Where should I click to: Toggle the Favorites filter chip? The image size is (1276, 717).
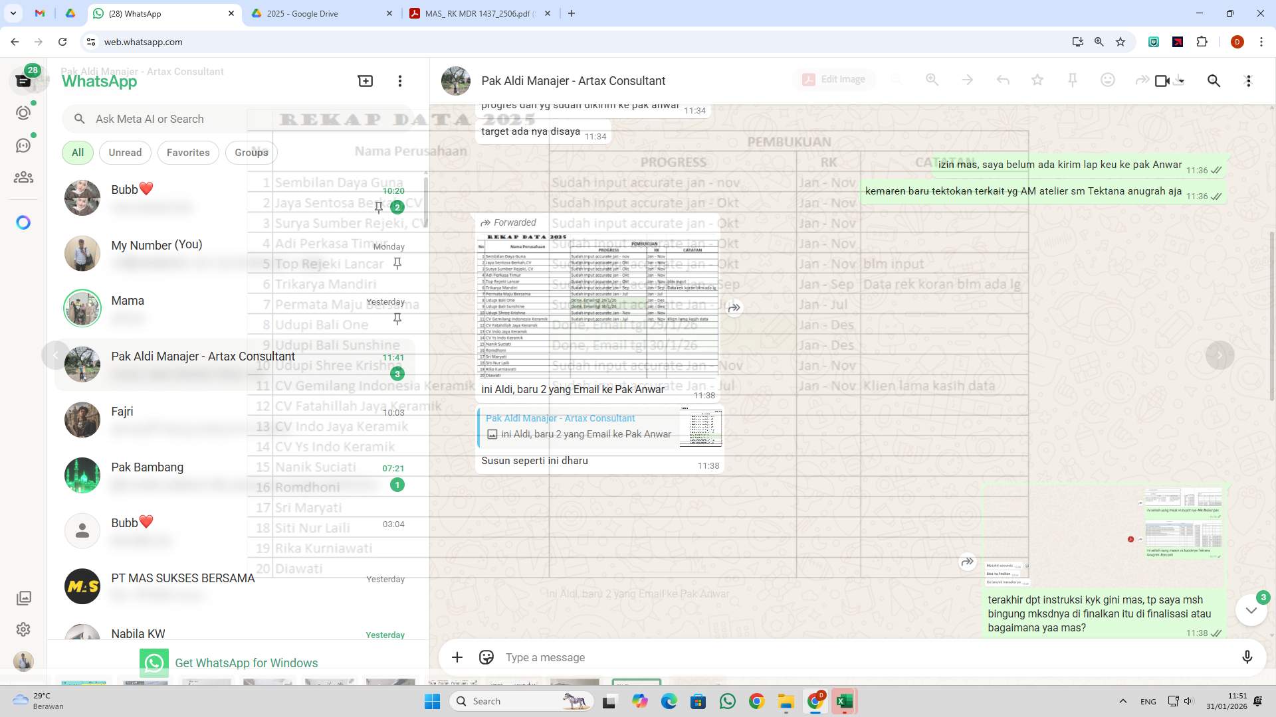(188, 152)
